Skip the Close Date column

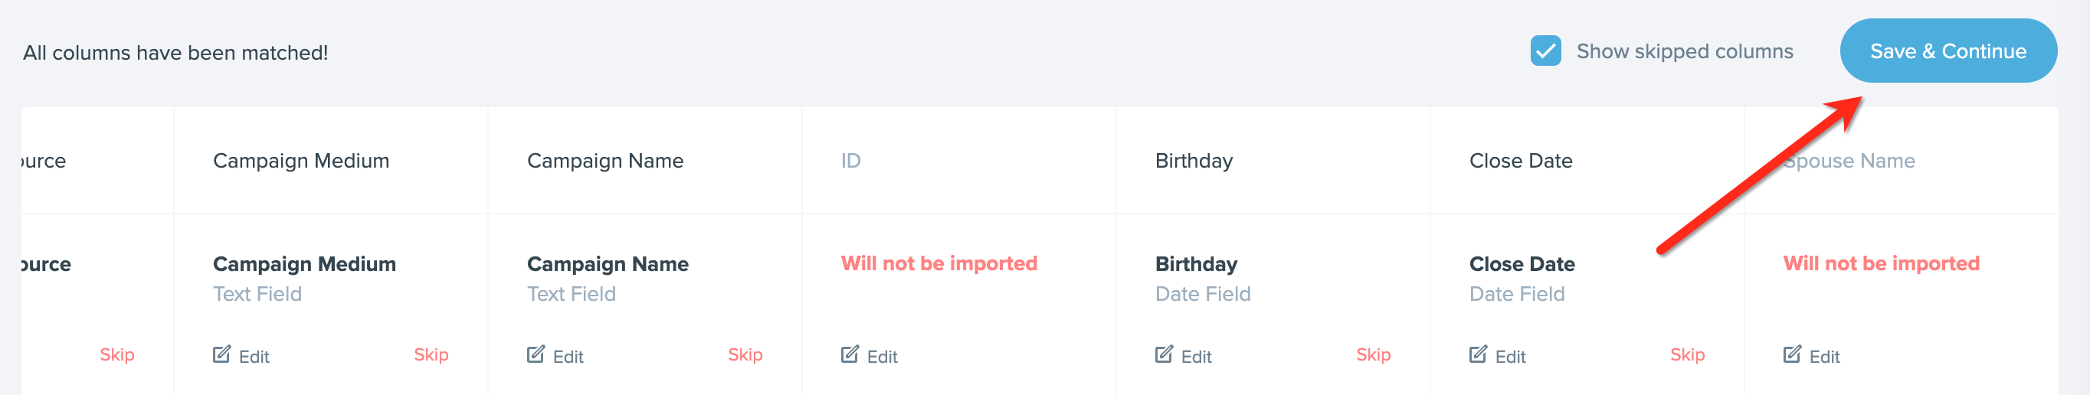point(1687,354)
